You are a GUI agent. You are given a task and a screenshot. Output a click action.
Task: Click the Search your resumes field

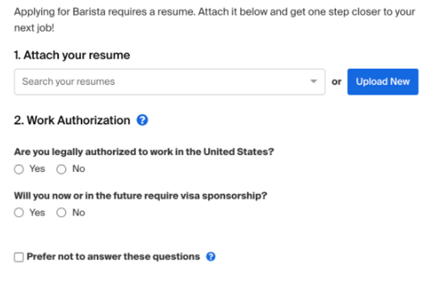point(159,82)
